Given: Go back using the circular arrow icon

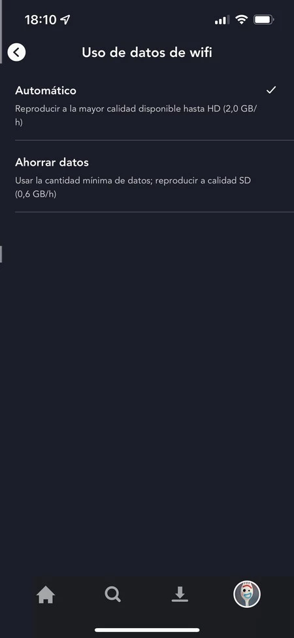Looking at the screenshot, I should point(16,52).
